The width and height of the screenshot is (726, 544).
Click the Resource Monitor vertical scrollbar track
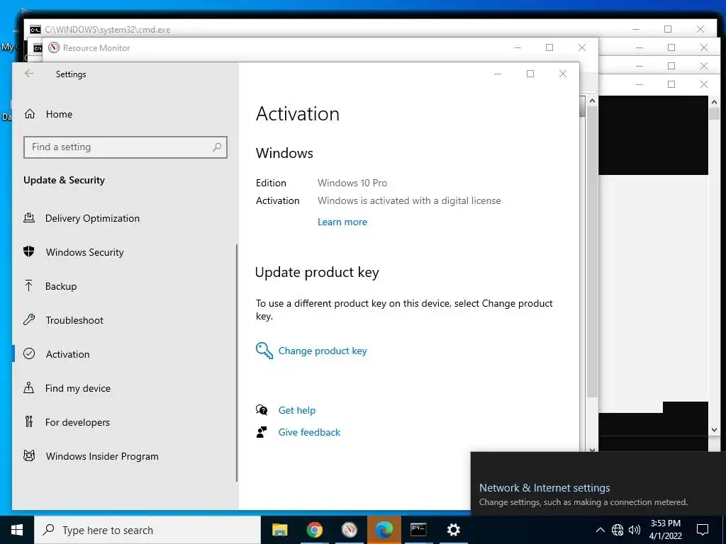pos(592,251)
